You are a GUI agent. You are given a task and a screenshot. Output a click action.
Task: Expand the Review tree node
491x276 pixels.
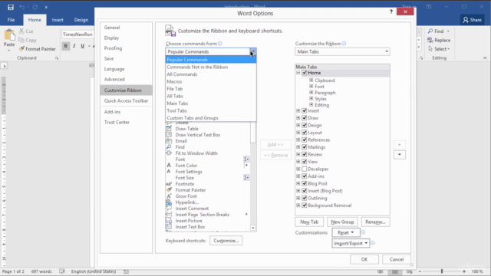point(298,154)
